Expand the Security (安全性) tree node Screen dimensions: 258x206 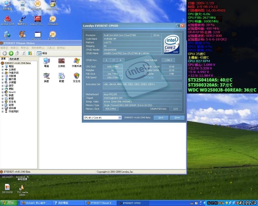2,102
